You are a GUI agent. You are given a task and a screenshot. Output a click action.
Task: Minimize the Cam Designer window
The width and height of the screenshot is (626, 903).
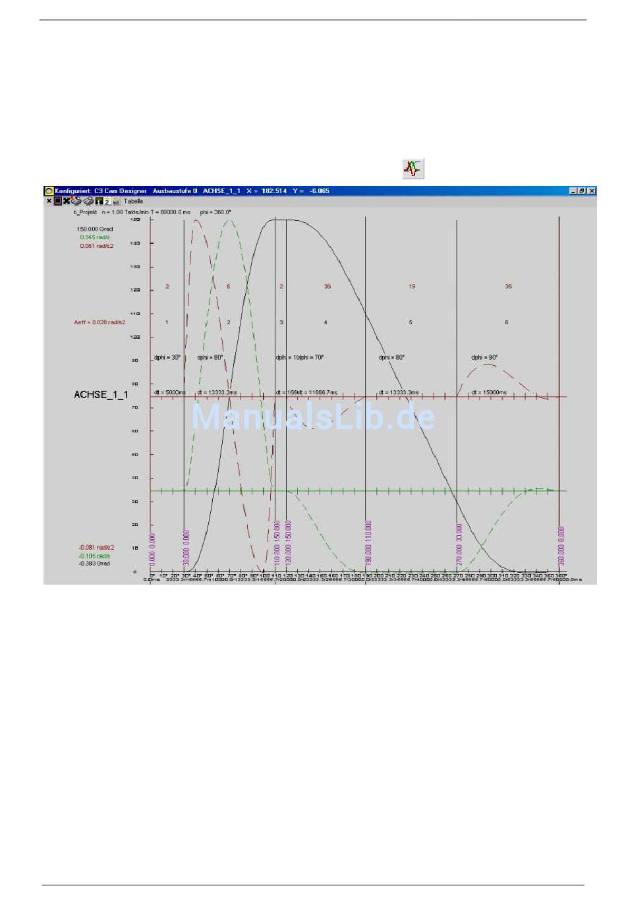click(x=573, y=191)
